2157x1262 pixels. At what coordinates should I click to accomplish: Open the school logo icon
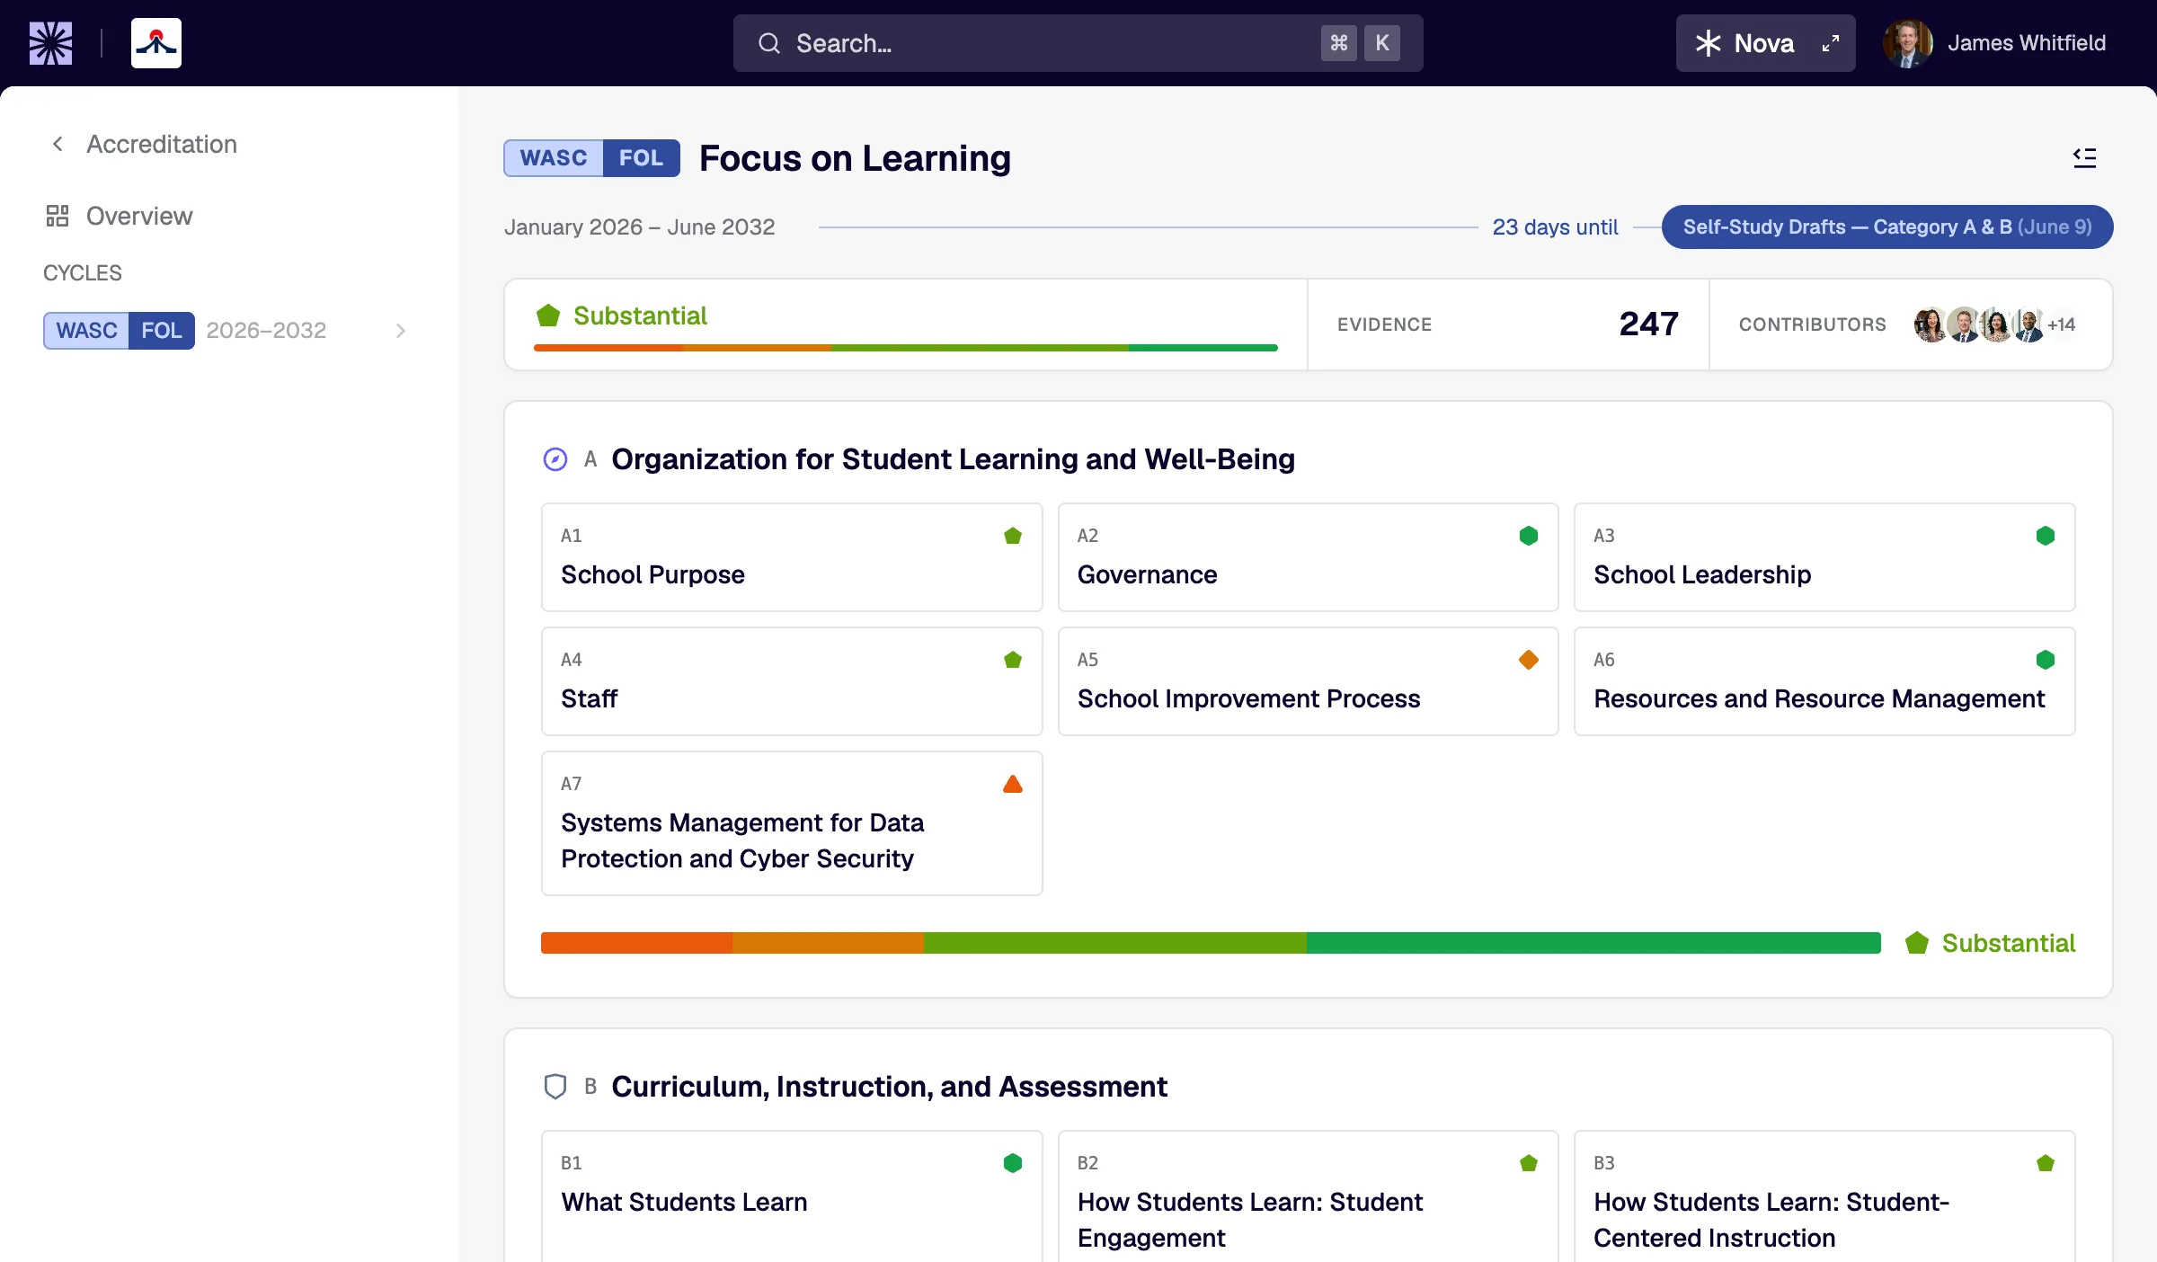(156, 43)
